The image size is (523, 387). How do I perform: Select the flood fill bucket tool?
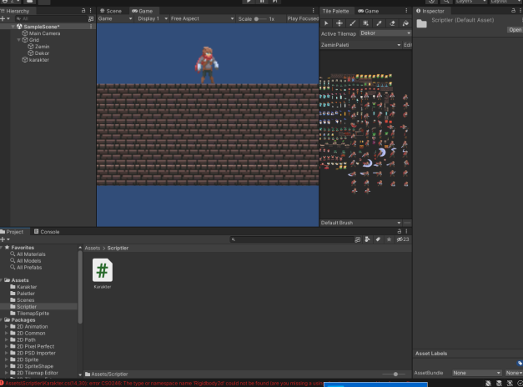click(x=405, y=23)
